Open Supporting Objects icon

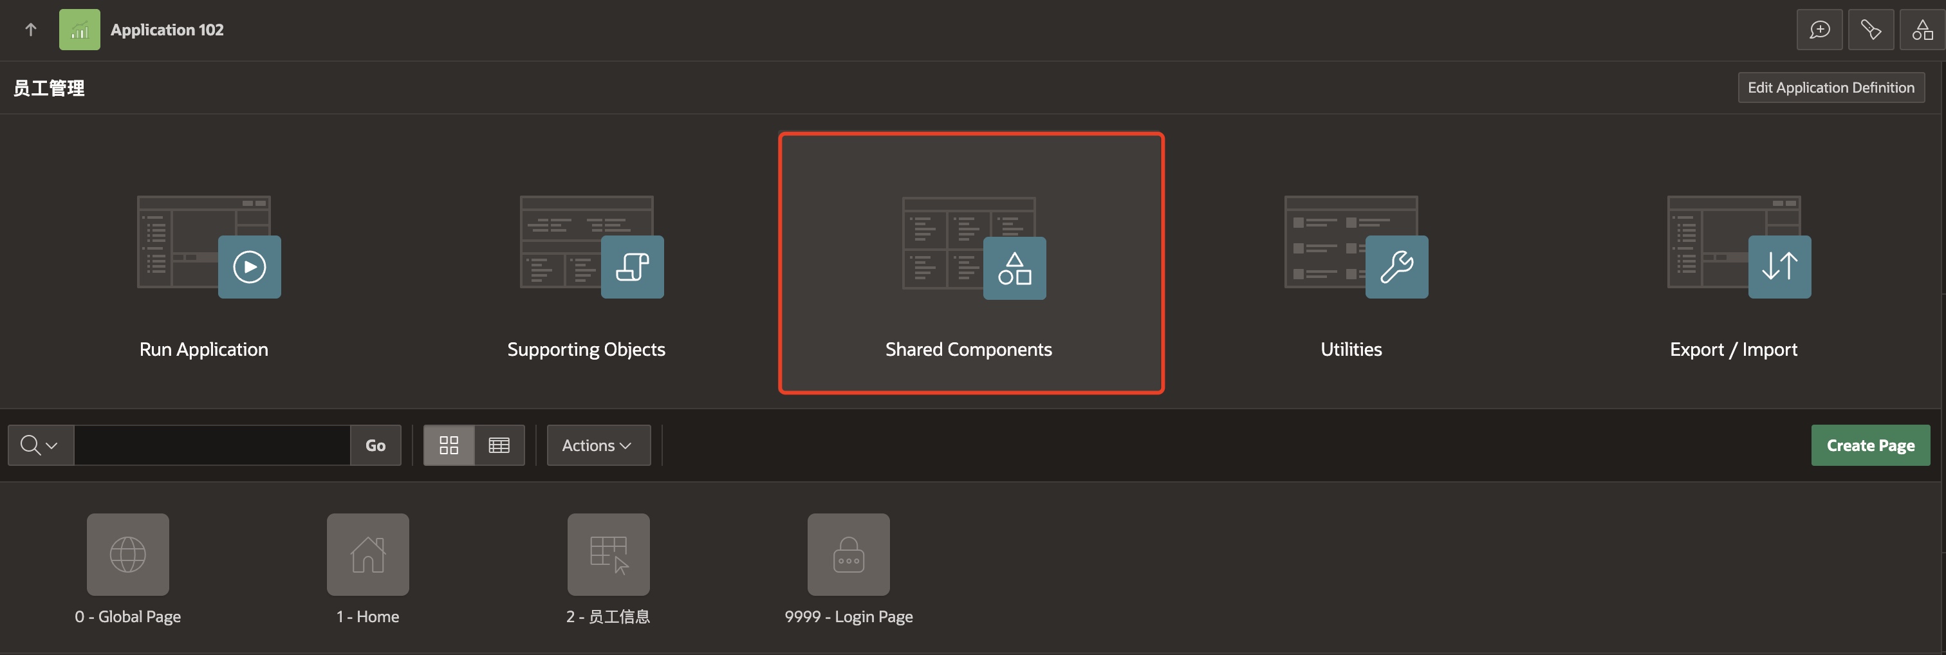tap(633, 266)
